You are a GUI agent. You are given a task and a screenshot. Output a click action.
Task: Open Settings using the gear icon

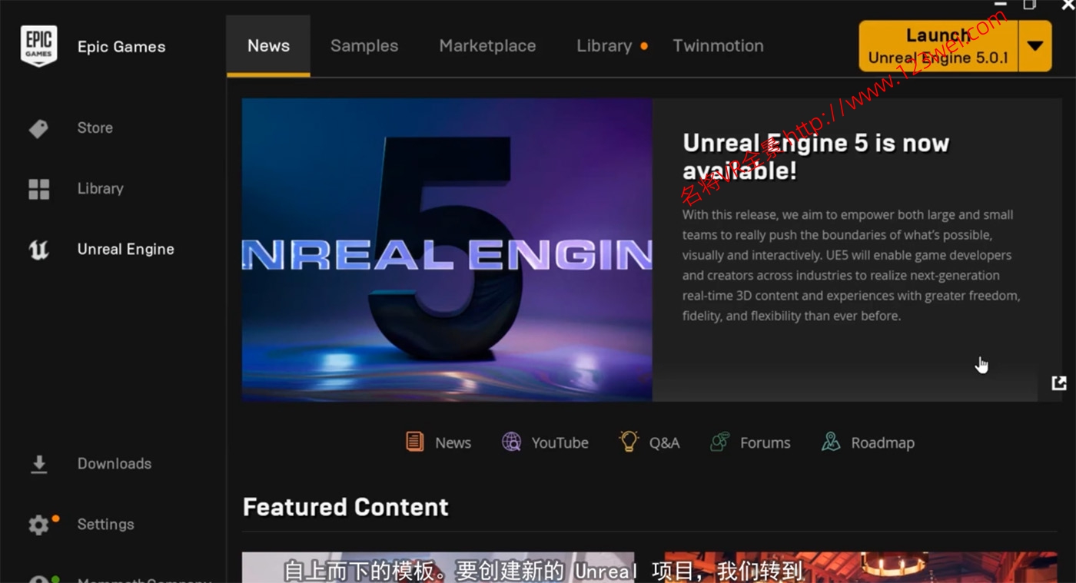coord(38,525)
